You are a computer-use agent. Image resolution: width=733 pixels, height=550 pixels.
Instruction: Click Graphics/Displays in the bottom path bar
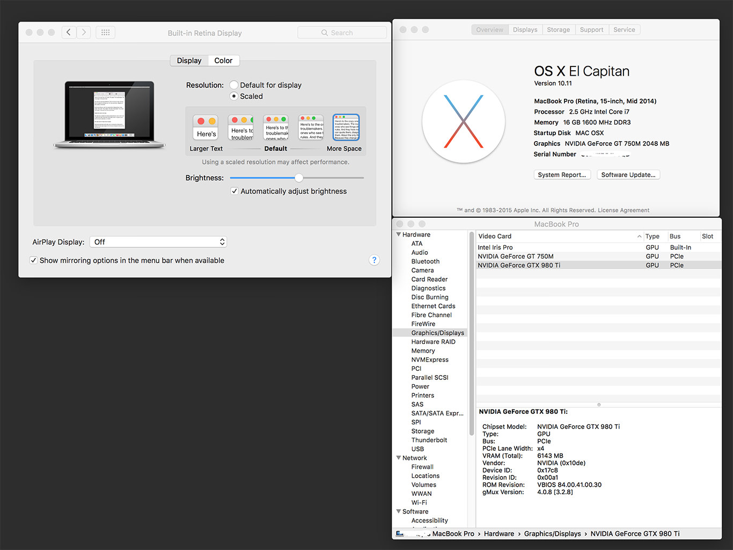(552, 534)
